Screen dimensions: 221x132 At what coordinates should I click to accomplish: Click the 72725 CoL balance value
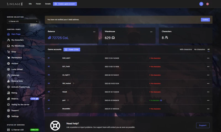(60, 38)
